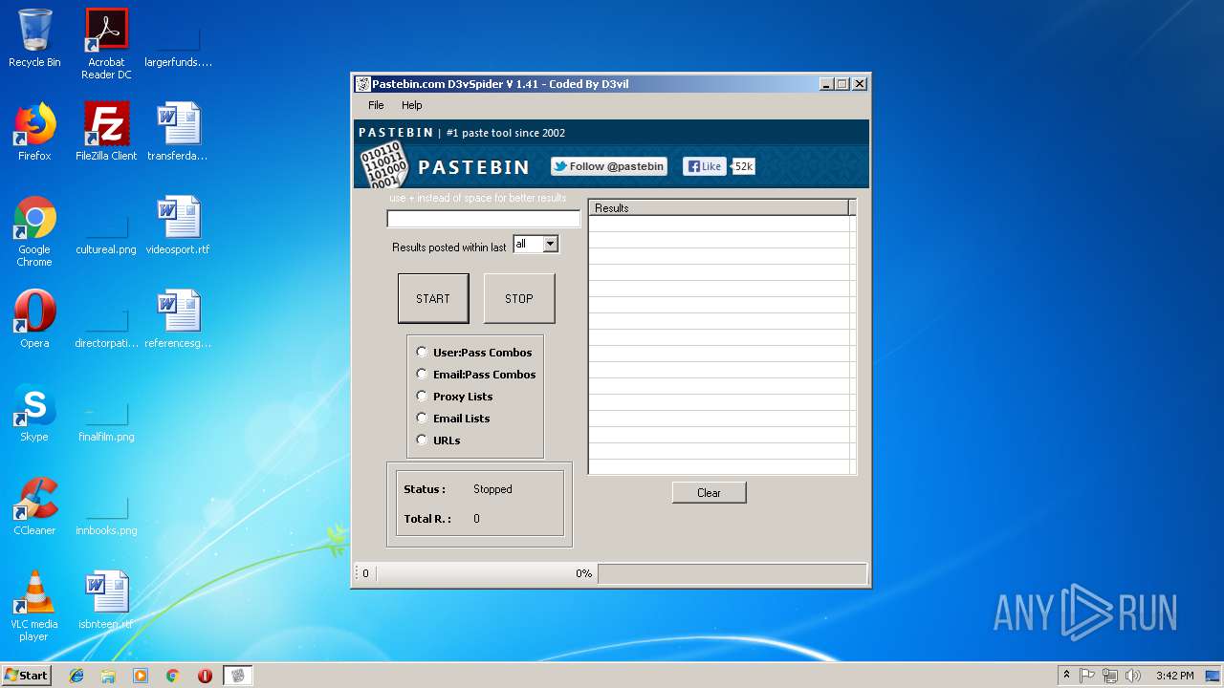Select URLs radio option
The width and height of the screenshot is (1224, 688).
(439, 441)
